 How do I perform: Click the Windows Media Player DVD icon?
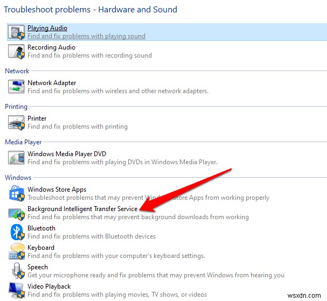(16, 158)
